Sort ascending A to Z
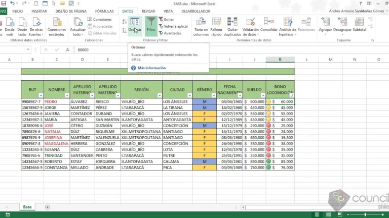Screen dimensions: 389x218 [x=125, y=22]
